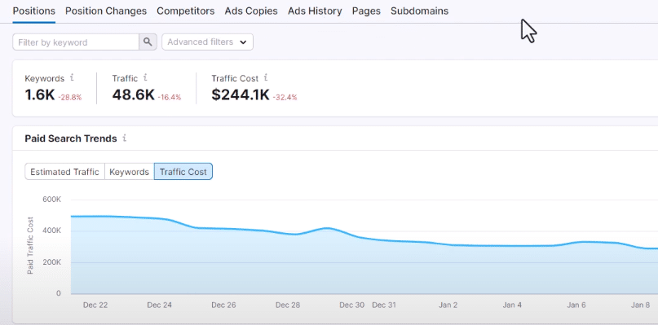View the Ads History tab
Viewport: 658px width, 325px height.
[315, 11]
